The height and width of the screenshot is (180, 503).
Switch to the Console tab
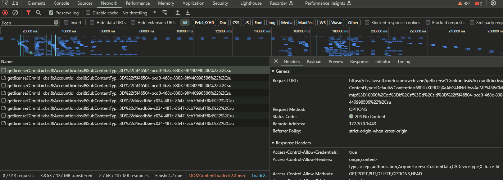click(62, 3)
